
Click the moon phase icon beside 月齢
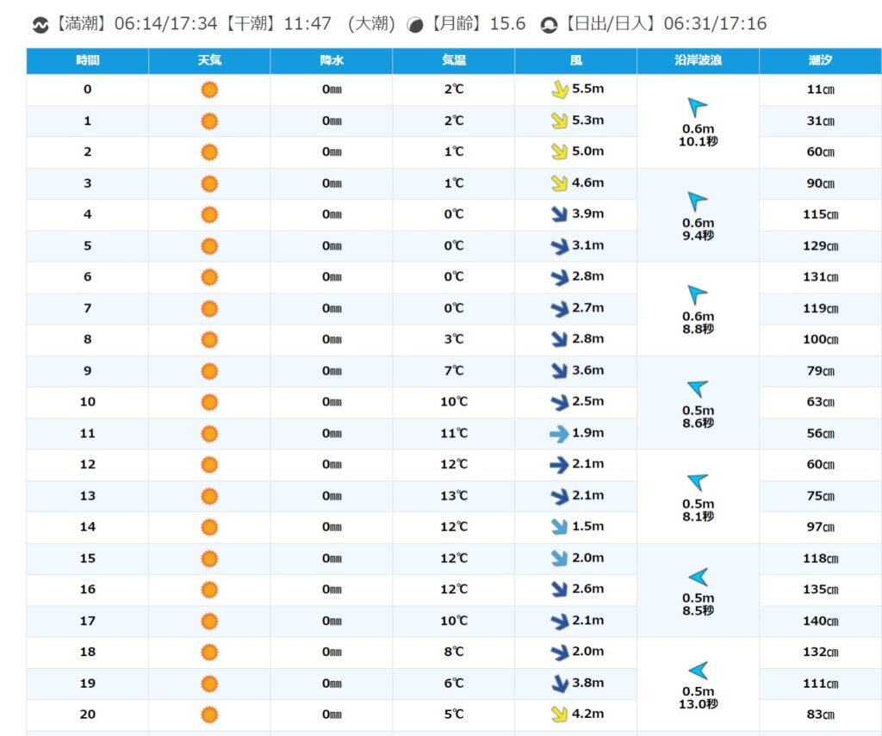pyautogui.click(x=415, y=25)
